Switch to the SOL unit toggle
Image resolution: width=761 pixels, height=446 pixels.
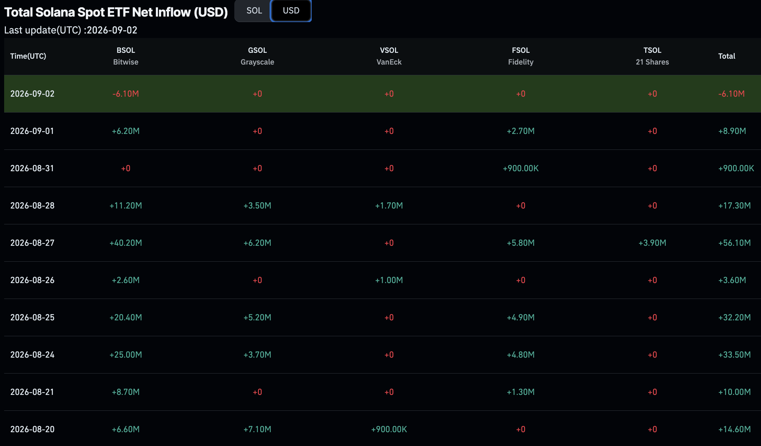(x=254, y=11)
